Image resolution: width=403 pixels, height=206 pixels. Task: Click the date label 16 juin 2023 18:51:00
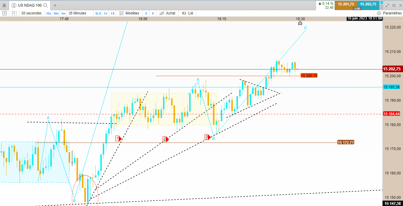click(364, 18)
